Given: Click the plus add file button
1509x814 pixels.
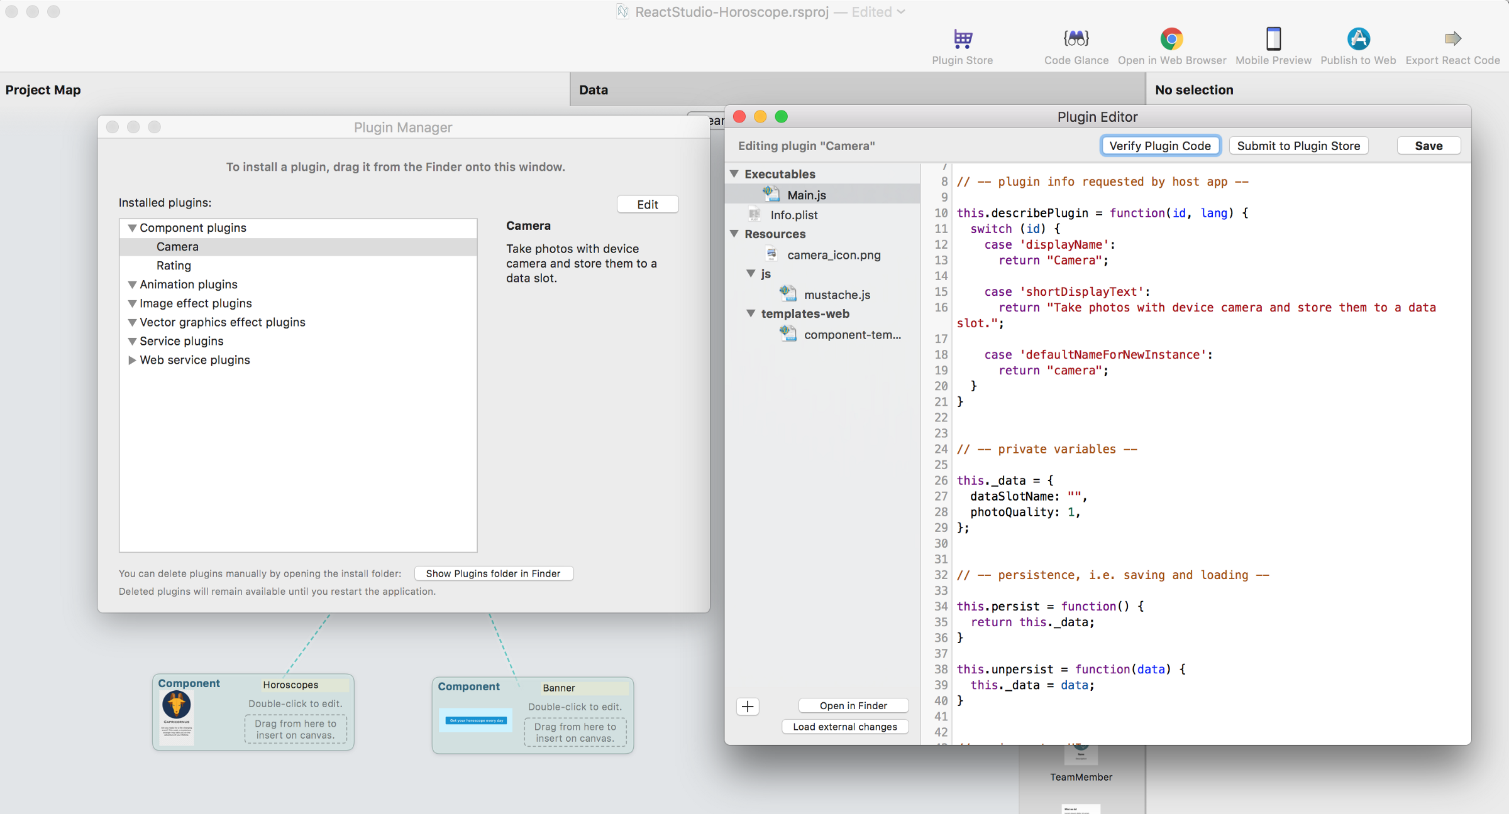Looking at the screenshot, I should (x=748, y=707).
